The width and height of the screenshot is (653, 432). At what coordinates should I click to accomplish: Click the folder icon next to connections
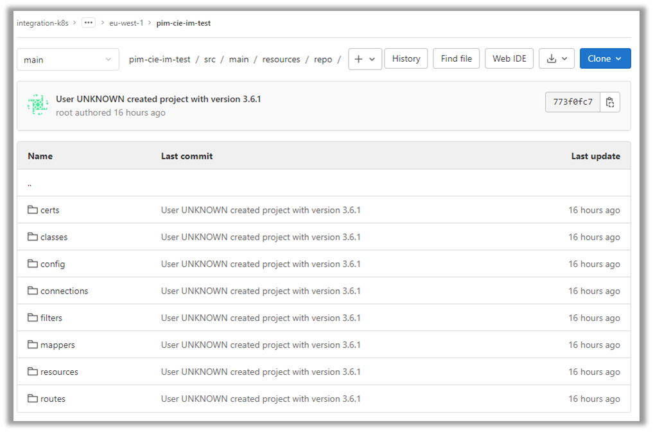[x=33, y=291]
